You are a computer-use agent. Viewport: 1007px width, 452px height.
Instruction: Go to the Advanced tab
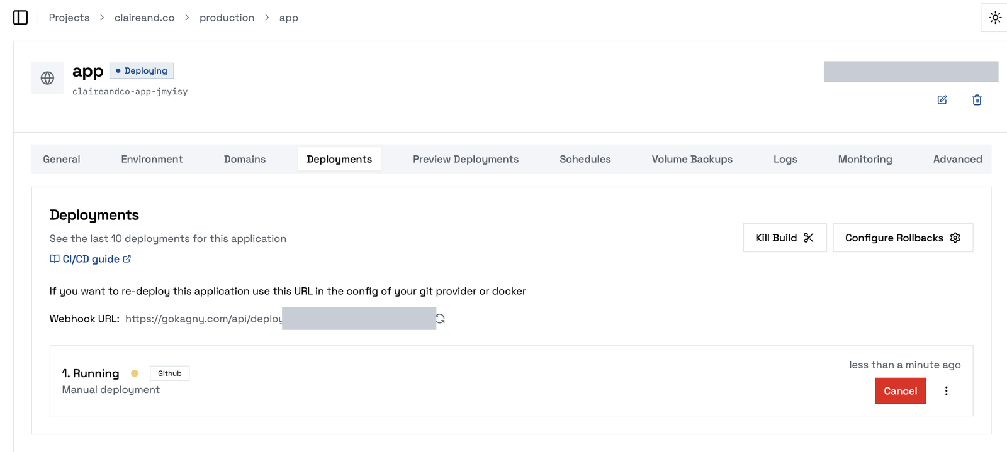pos(958,159)
